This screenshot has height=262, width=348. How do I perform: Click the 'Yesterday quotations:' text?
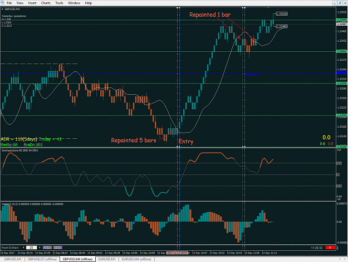(14, 16)
